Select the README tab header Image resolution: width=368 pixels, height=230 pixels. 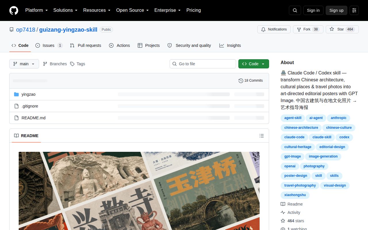(26, 136)
